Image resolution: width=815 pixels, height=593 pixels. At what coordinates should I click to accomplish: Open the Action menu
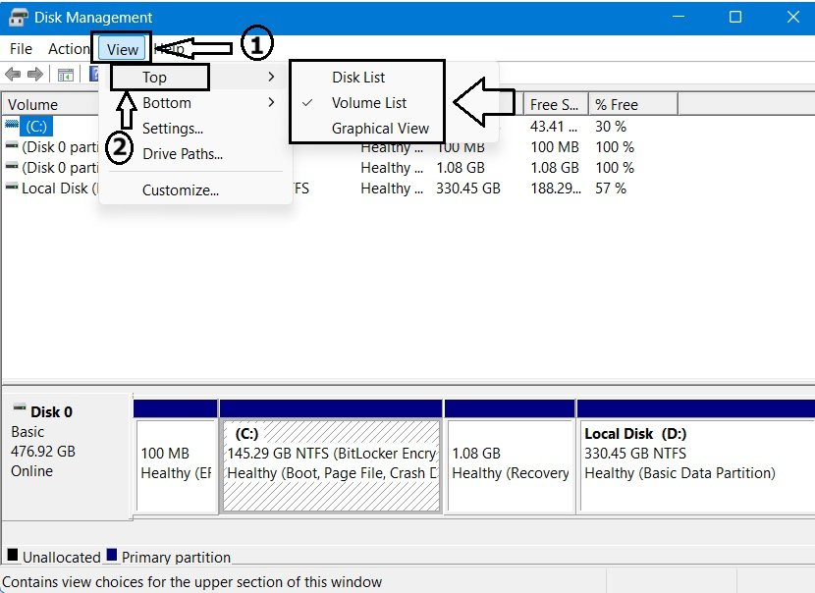point(69,49)
